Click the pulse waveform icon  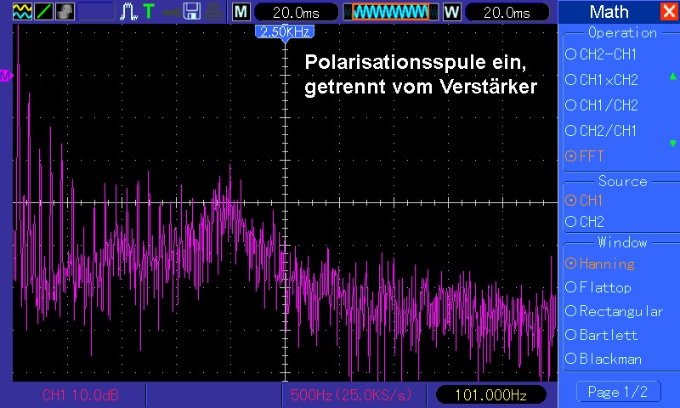click(128, 12)
